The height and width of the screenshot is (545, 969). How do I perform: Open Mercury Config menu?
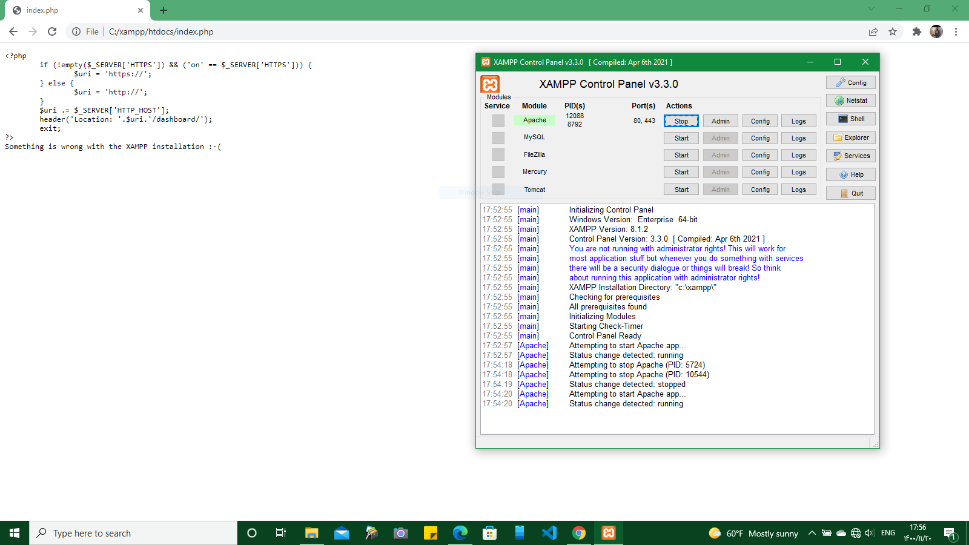pos(760,172)
